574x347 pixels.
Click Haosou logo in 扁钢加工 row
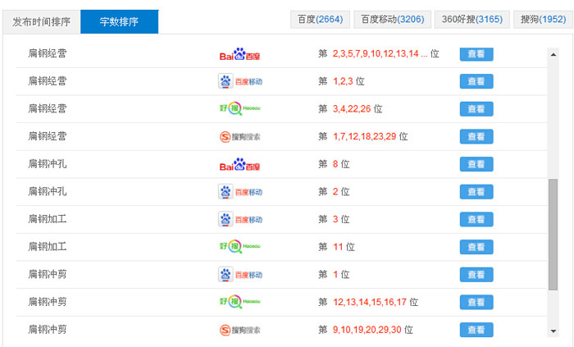pyautogui.click(x=239, y=247)
